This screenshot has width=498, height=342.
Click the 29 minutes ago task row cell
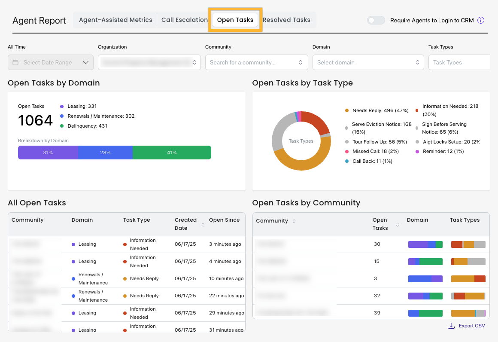click(226, 313)
